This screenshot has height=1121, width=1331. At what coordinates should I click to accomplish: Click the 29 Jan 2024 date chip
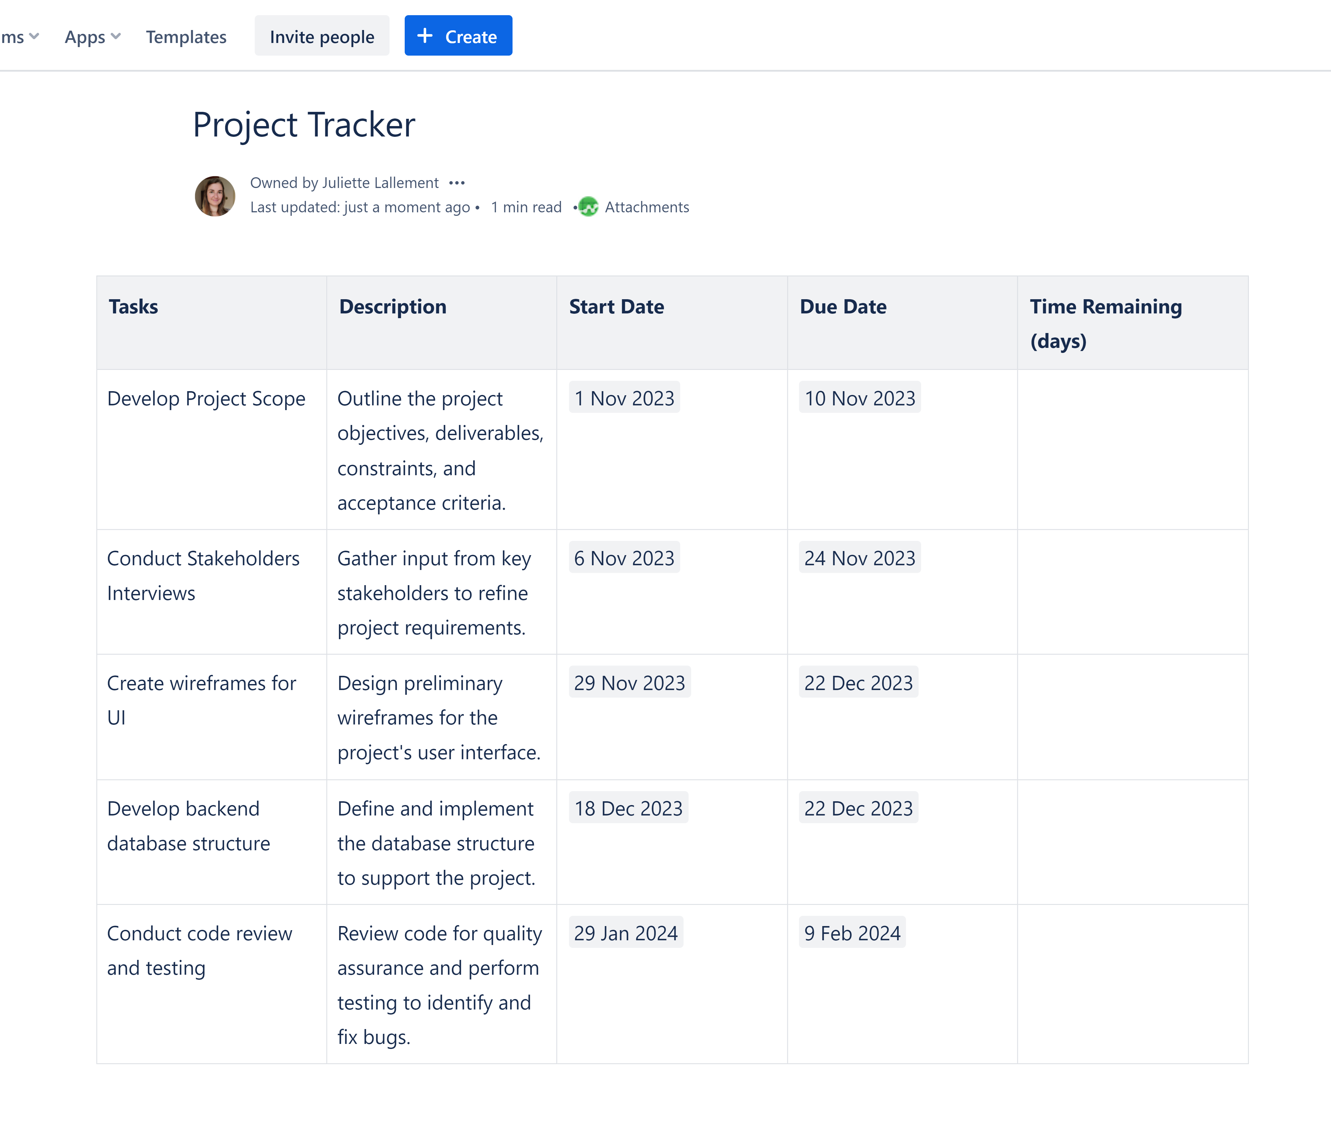[625, 933]
